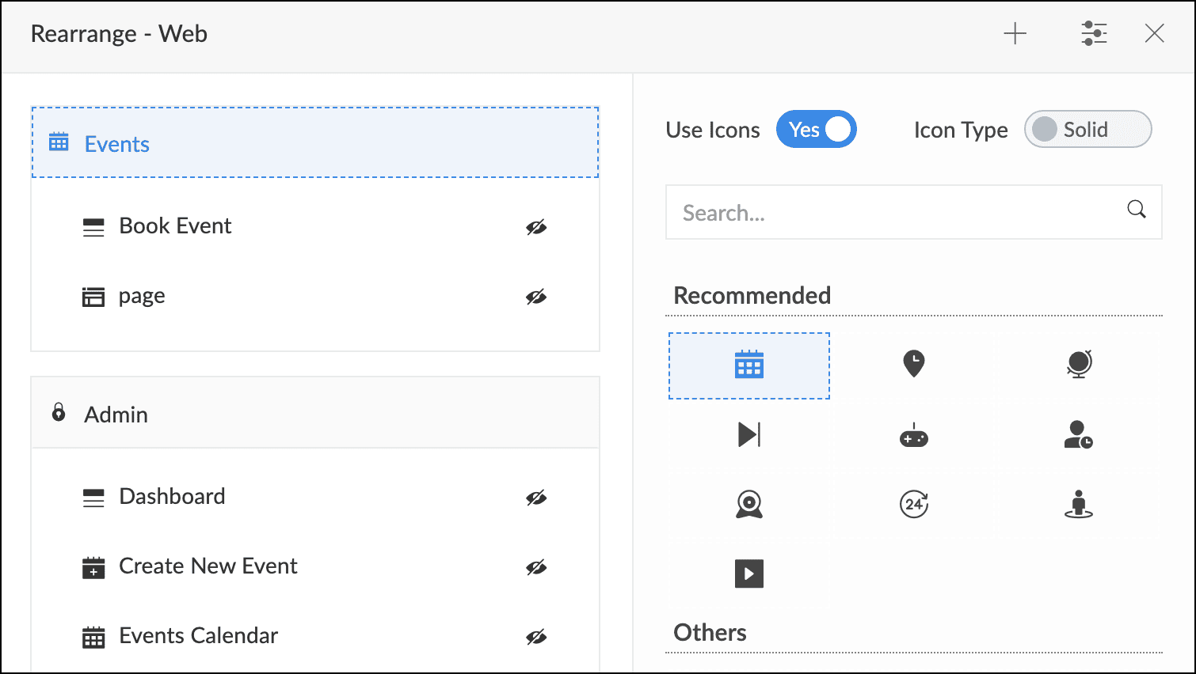Image resolution: width=1196 pixels, height=674 pixels.
Task: Select the Admin section header
Action: pyautogui.click(x=314, y=414)
